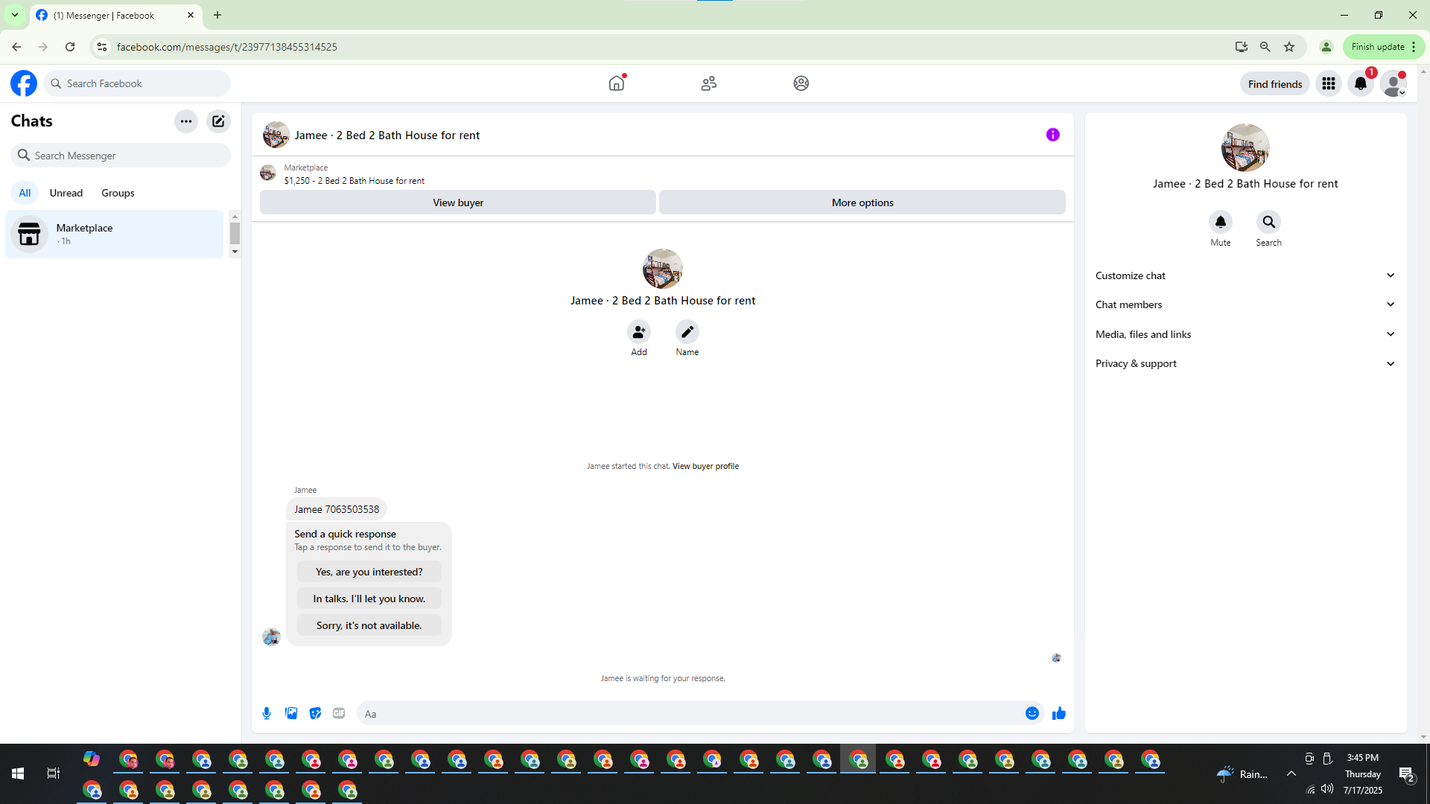The width and height of the screenshot is (1430, 804).
Task: Switch to the Unread chats tab
Action: 66,193
